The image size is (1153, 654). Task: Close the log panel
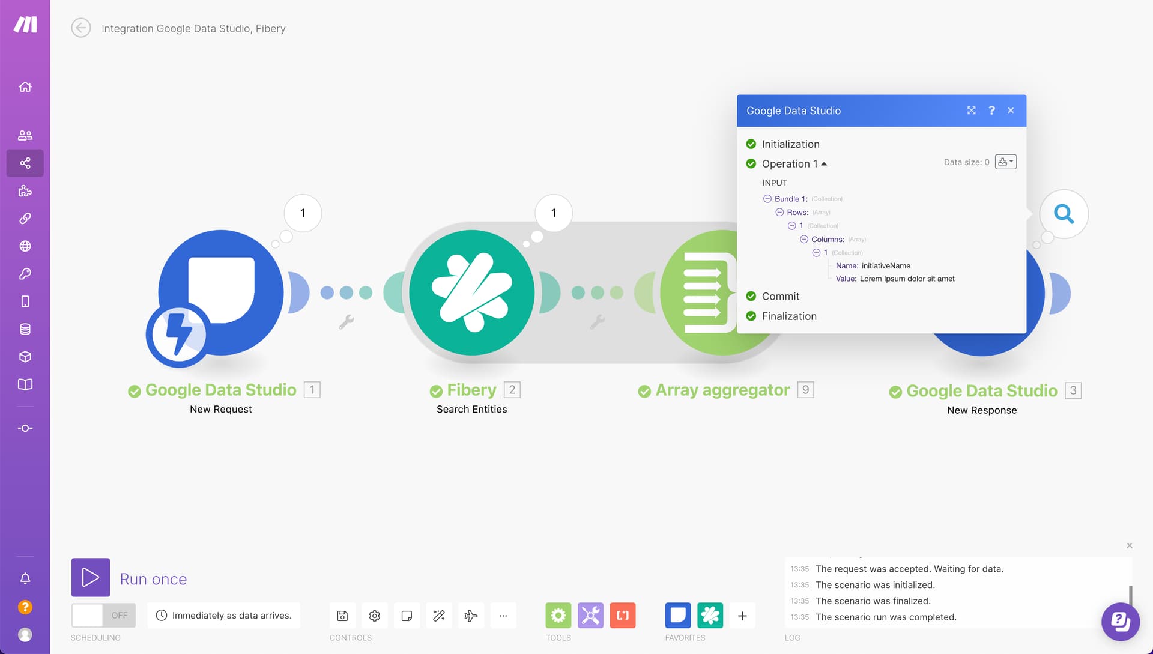point(1130,545)
